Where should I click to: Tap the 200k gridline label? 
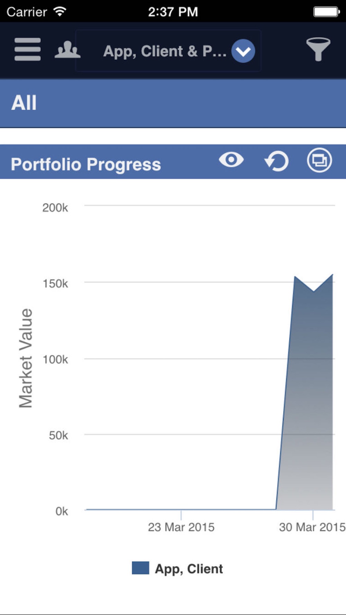point(55,208)
